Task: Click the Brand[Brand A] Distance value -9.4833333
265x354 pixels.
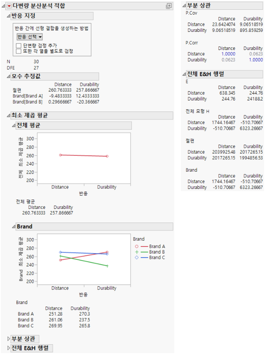Action: (60, 96)
